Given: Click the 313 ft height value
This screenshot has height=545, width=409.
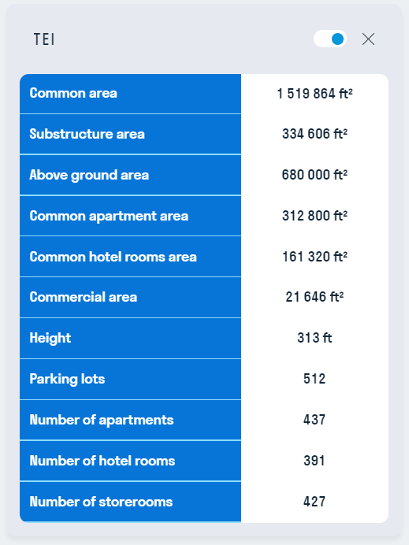Looking at the screenshot, I should (x=314, y=338).
